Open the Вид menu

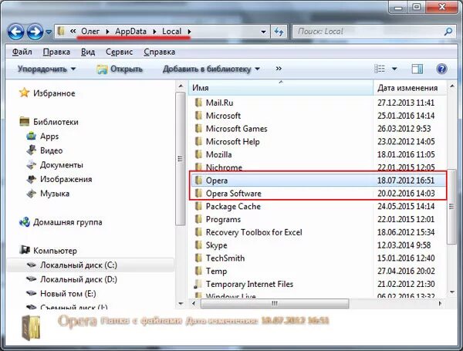pos(88,52)
